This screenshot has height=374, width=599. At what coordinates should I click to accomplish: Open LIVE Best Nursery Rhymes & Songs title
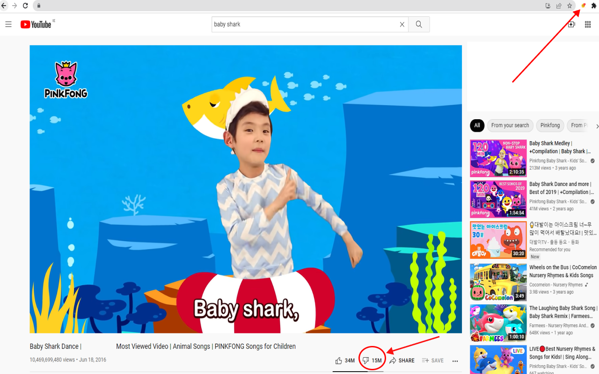click(x=562, y=353)
